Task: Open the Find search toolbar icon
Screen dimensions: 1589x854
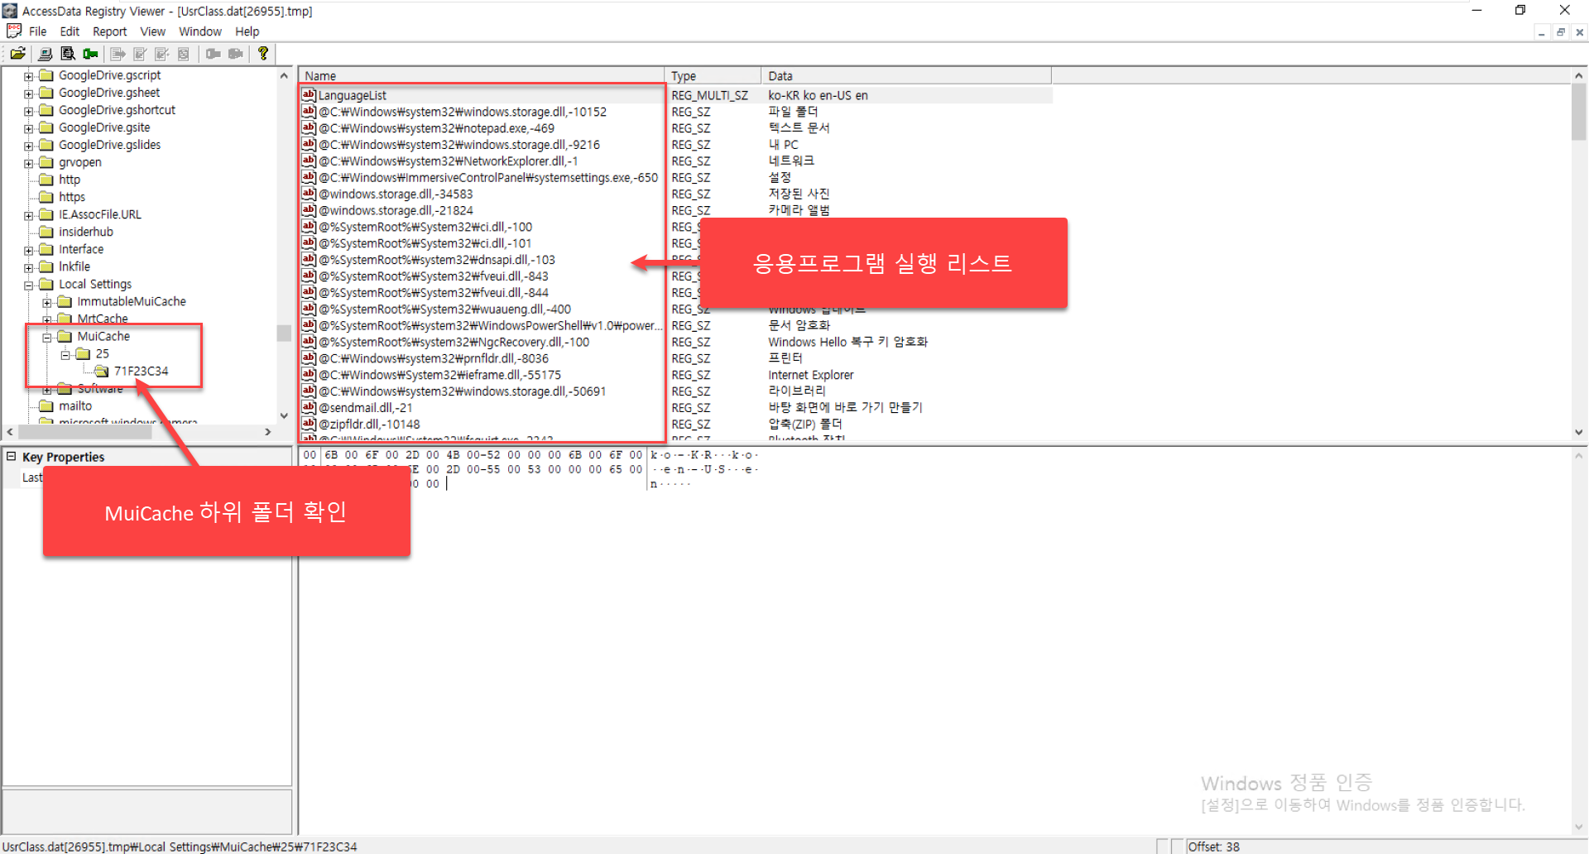Action: (x=68, y=54)
